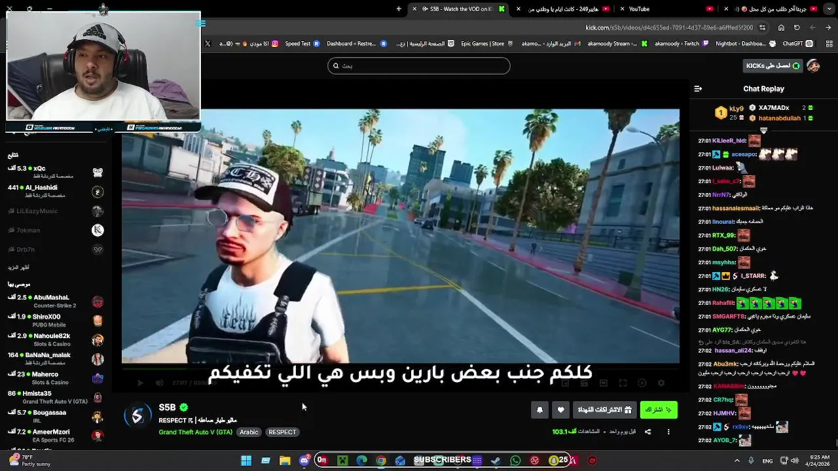Open KiLleeR_hid chat username

tap(729, 141)
